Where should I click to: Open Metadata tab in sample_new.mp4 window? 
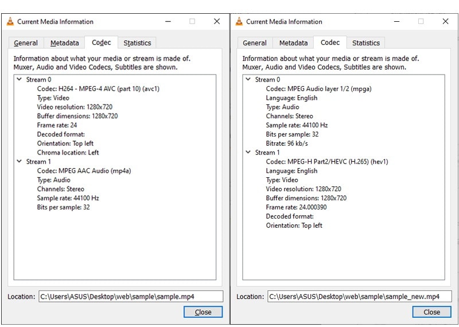(x=293, y=43)
